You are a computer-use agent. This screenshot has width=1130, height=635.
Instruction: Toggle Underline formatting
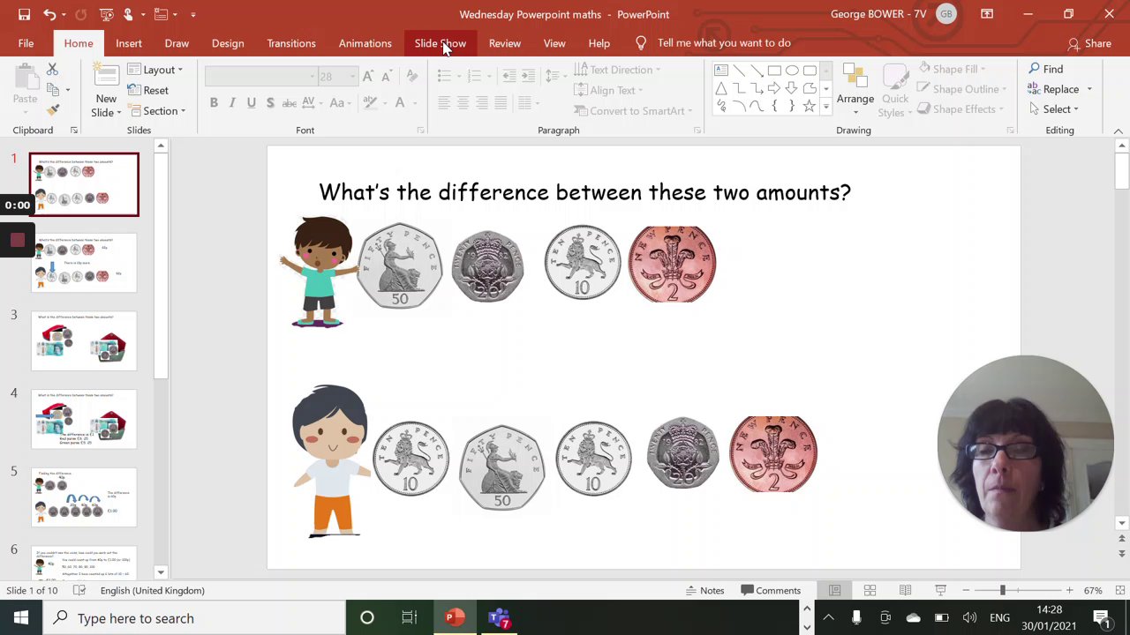pos(251,102)
